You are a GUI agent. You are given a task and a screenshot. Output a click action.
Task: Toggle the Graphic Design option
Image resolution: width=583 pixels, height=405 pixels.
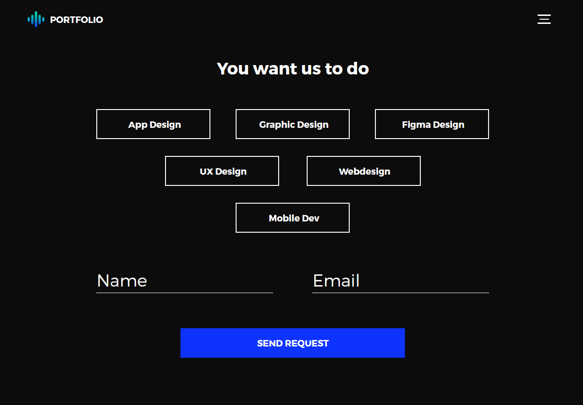[x=293, y=124]
